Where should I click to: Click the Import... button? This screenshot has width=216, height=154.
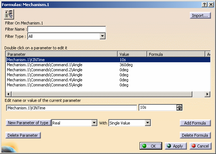pyautogui.click(x=200, y=15)
